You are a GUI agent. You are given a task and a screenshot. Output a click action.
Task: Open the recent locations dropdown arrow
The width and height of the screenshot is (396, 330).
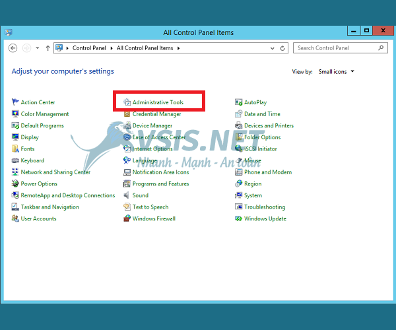point(38,48)
